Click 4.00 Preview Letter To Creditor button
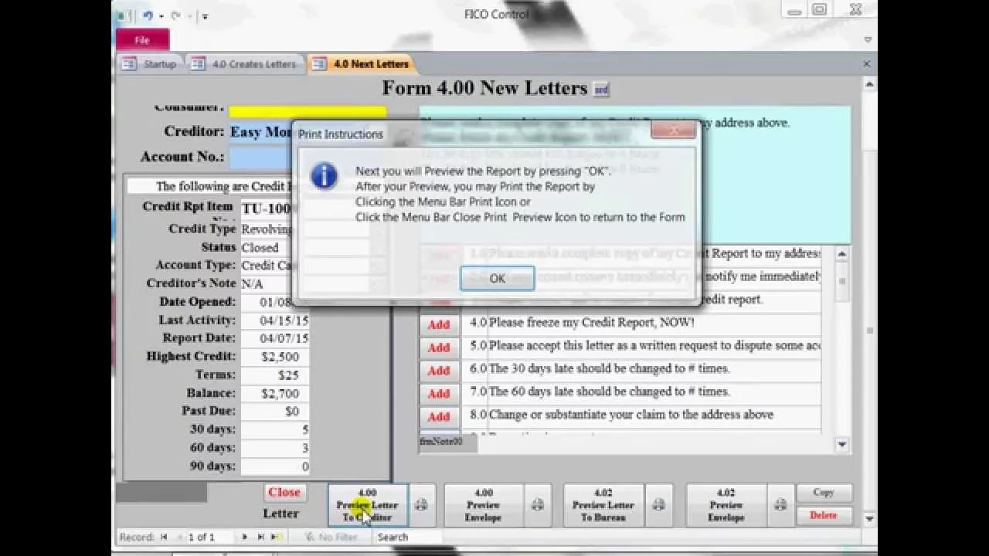The image size is (989, 556). (368, 505)
